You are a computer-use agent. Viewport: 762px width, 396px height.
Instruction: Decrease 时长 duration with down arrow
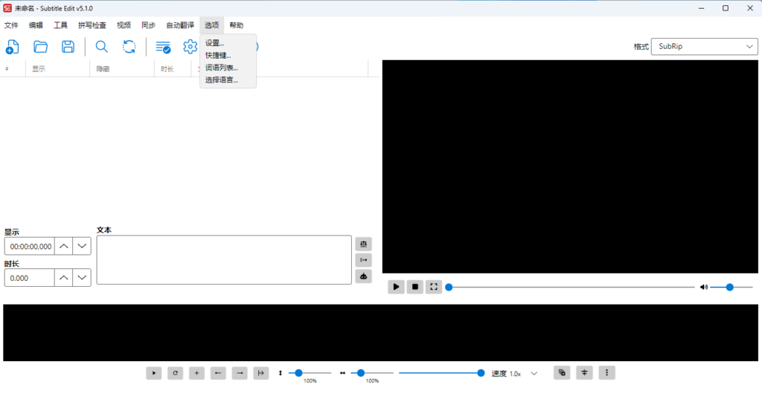pos(82,278)
